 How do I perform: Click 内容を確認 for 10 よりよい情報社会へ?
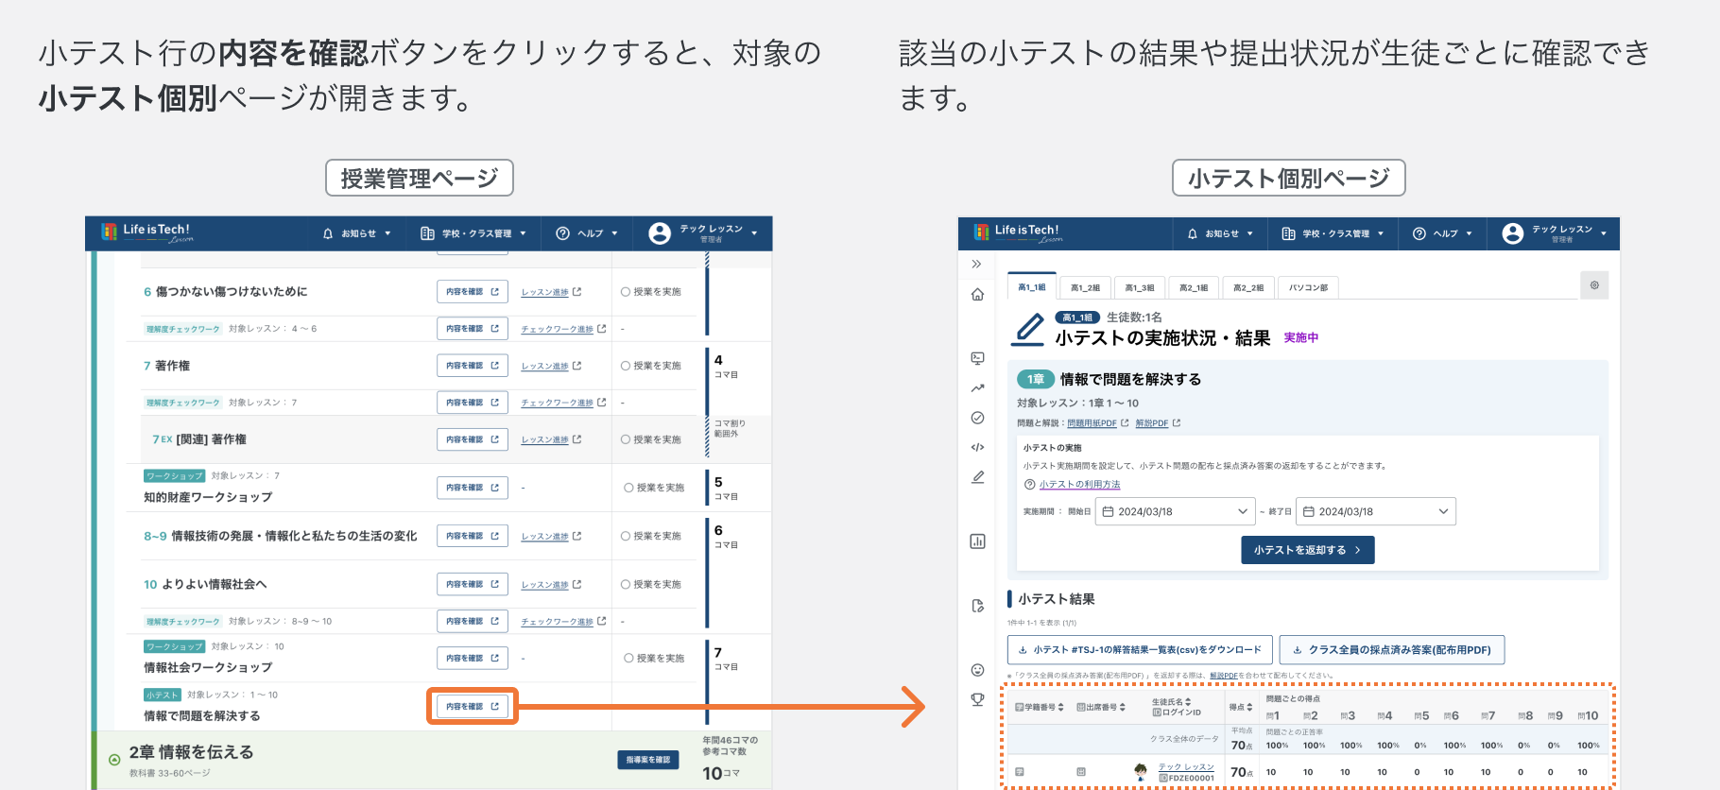tap(473, 585)
